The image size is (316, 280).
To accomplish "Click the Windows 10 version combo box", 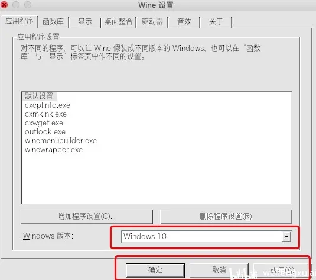I will coord(206,237).
